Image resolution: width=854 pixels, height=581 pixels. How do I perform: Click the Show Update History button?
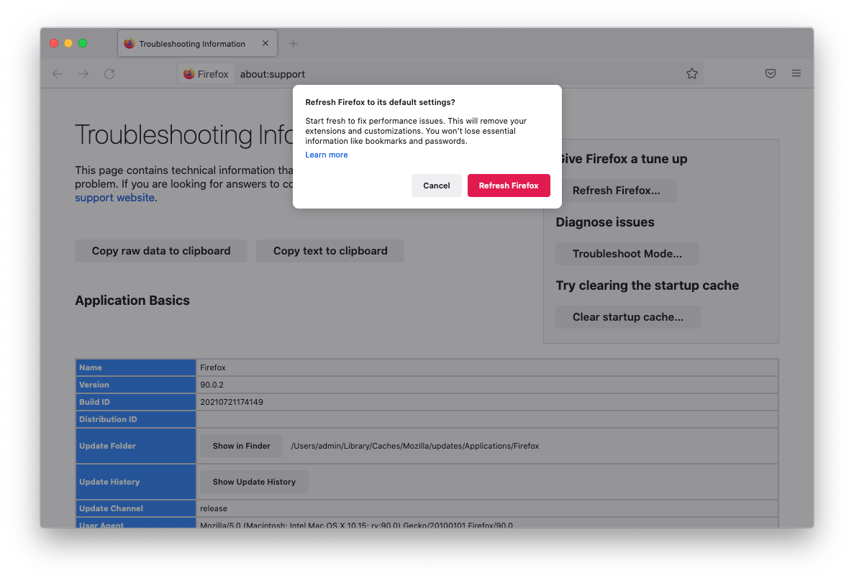pyautogui.click(x=254, y=482)
